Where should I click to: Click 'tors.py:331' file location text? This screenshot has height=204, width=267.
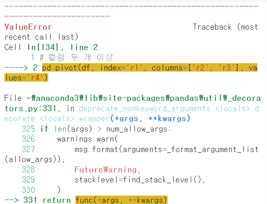[30, 108]
